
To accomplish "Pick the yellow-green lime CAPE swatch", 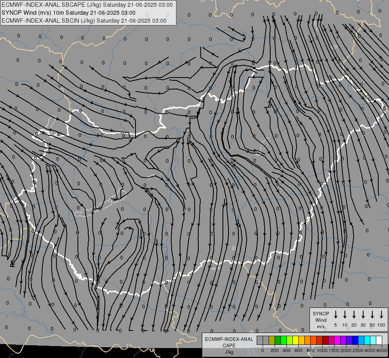I will 290,340.
